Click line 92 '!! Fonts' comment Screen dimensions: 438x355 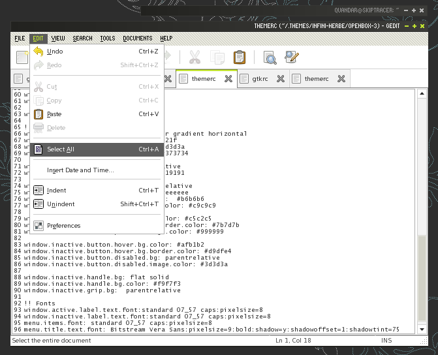(x=40, y=303)
